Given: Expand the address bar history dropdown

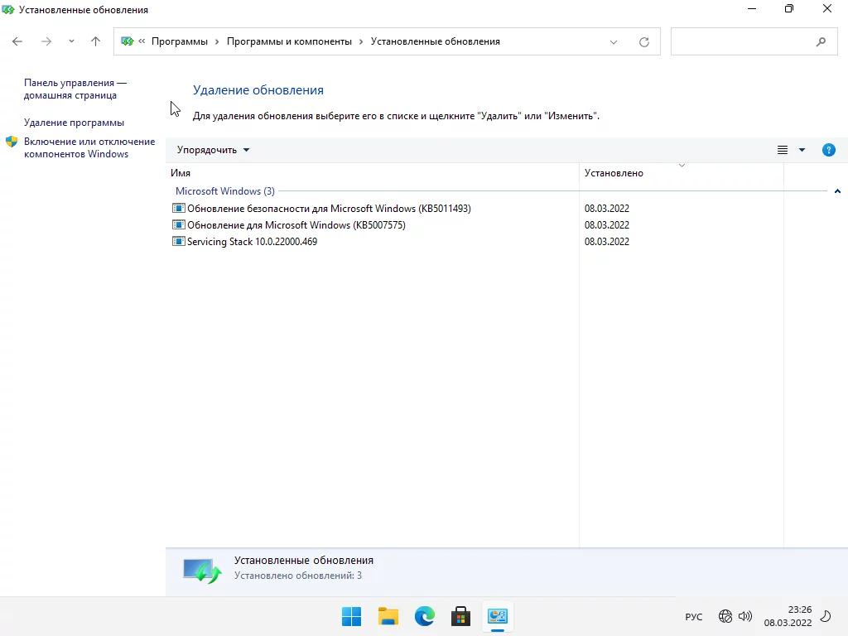Looking at the screenshot, I should point(614,42).
